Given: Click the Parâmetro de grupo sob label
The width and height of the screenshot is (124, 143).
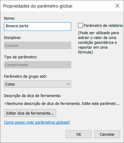Looking at the screenshot, I should [x=26, y=76].
